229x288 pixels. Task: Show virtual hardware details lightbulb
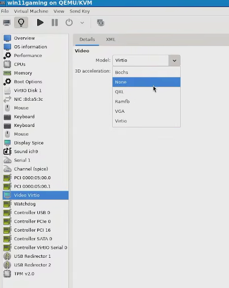tap(21, 23)
